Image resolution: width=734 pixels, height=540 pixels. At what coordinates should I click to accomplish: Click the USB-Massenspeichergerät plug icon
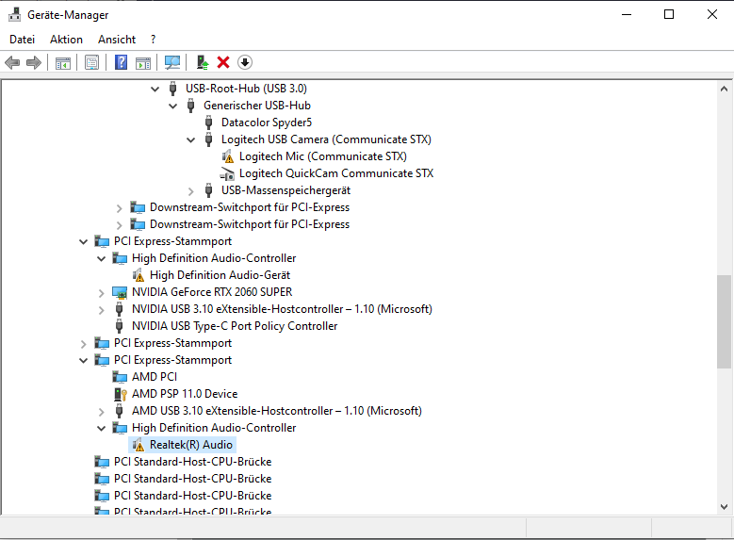click(209, 190)
